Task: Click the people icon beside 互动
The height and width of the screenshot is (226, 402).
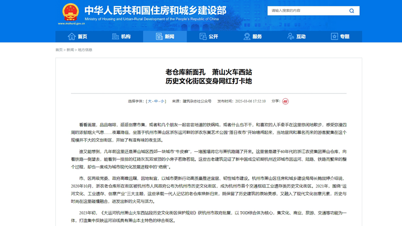Action: click(x=290, y=37)
